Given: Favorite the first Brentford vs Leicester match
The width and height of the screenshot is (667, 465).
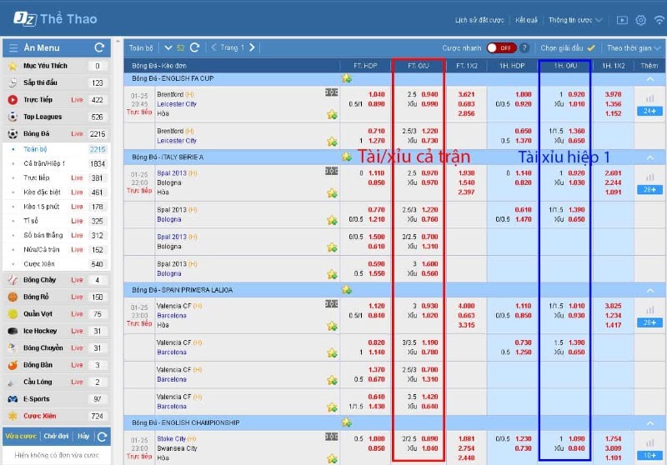Looking at the screenshot, I should [x=332, y=114].
